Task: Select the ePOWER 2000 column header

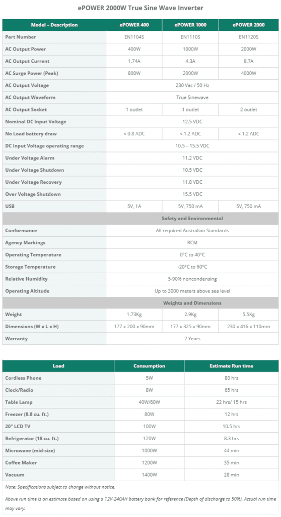Action: tap(248, 25)
